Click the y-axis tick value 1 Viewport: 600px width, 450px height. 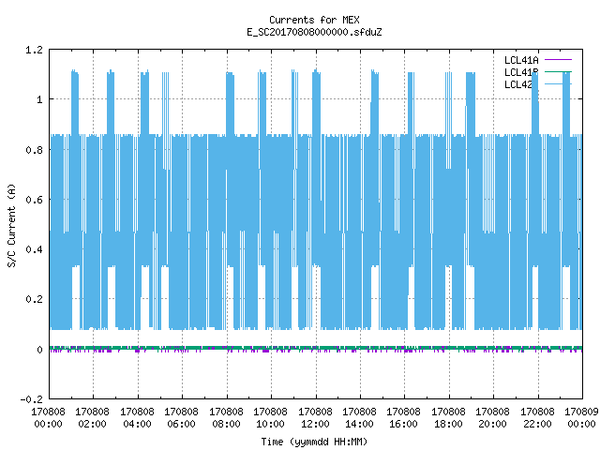click(39, 100)
